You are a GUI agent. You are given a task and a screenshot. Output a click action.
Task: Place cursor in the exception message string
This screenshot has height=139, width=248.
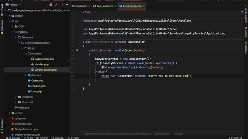click(168, 76)
